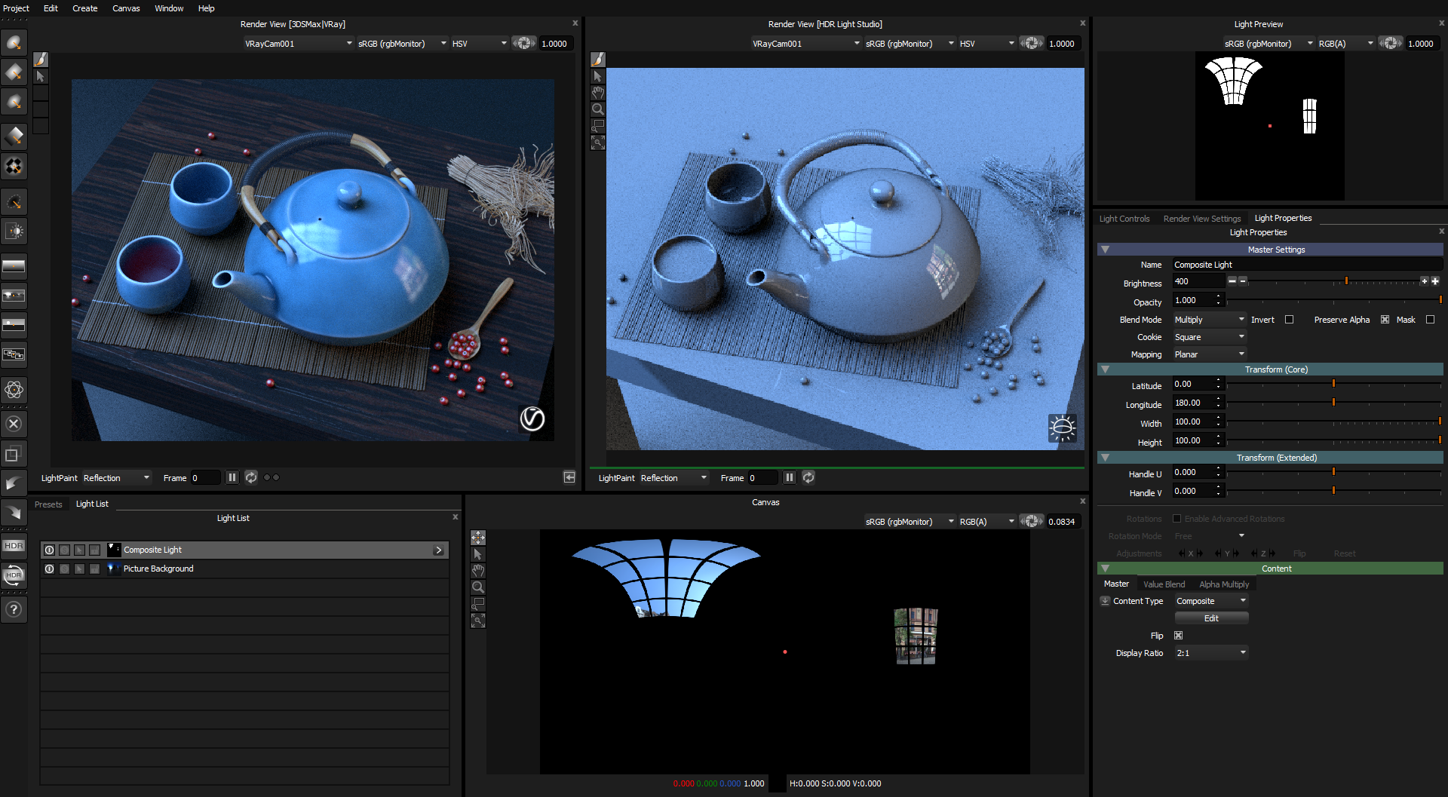Open the Project menu

click(x=16, y=8)
